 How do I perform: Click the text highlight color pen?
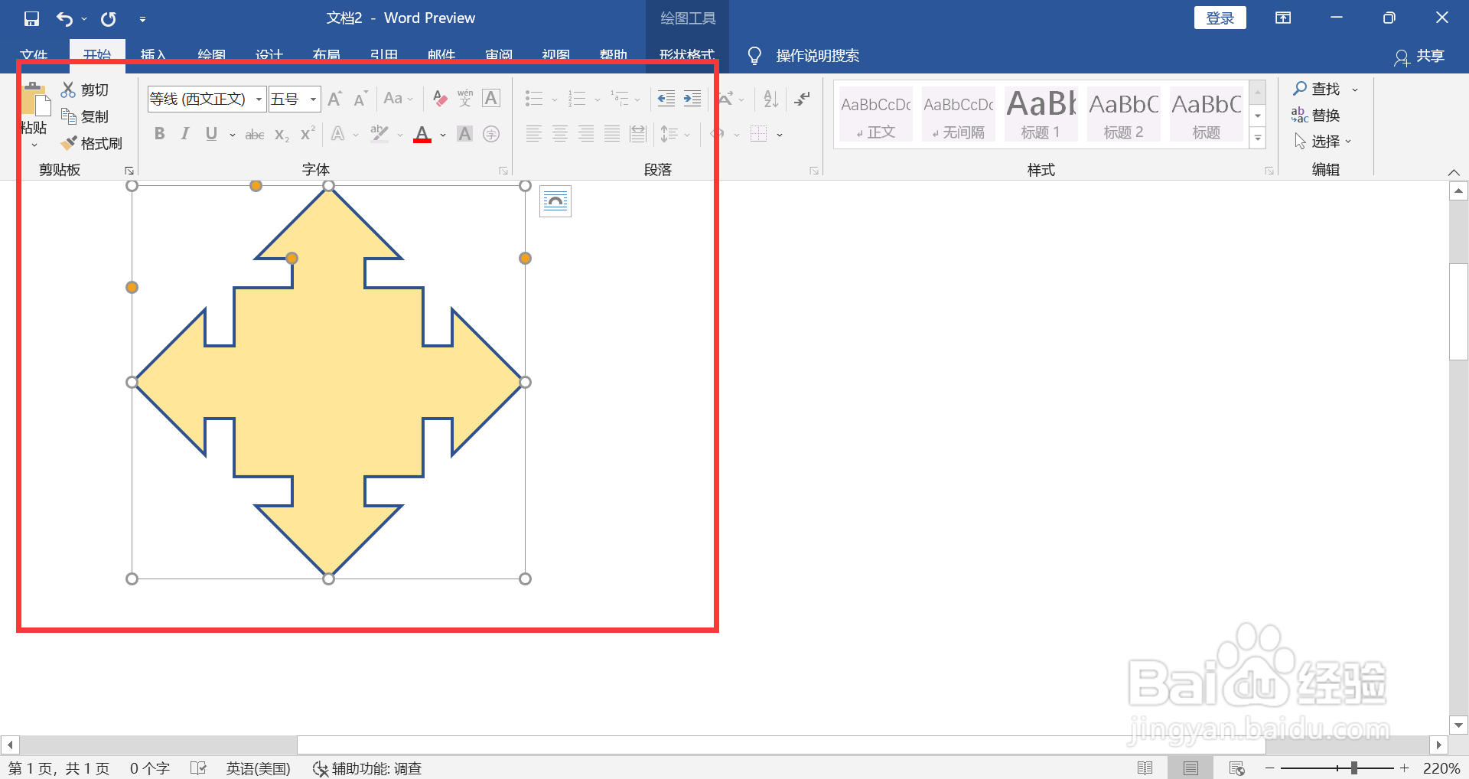(379, 134)
